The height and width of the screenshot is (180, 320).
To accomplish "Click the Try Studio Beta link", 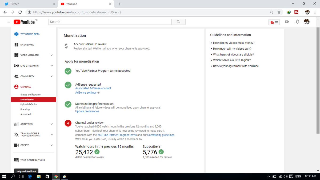I will click(30, 34).
